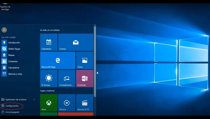Select Obtén Skype text entry
This screenshot has height=119, width=210.
coord(14,49)
